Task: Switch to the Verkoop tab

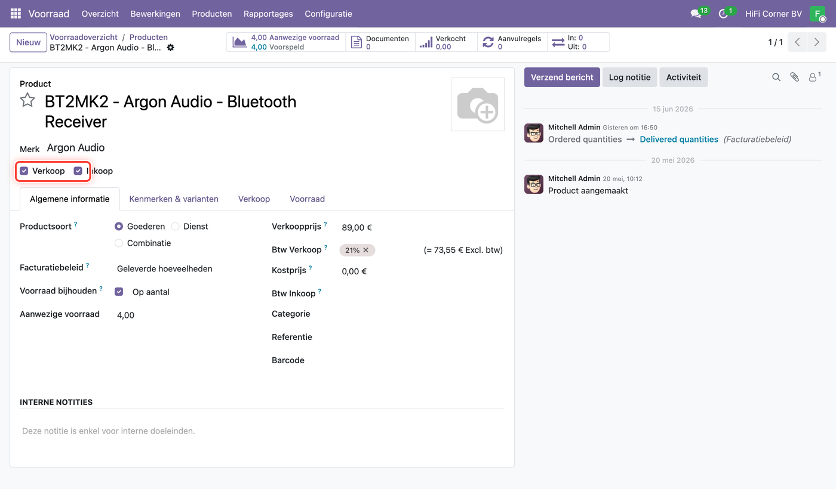Action: pyautogui.click(x=254, y=199)
